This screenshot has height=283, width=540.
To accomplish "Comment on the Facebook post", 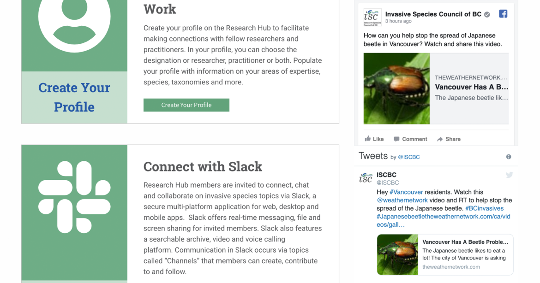I will pyautogui.click(x=410, y=139).
